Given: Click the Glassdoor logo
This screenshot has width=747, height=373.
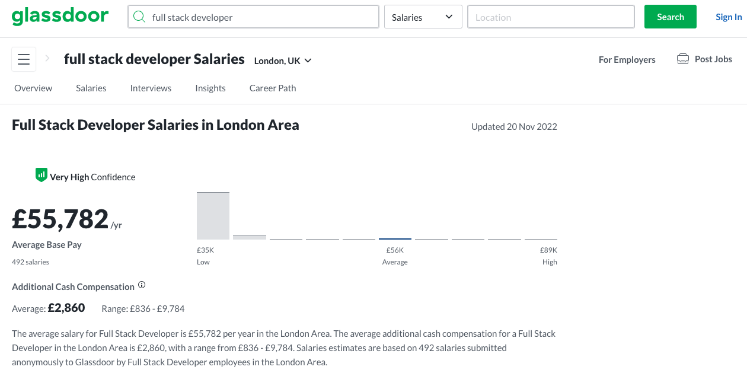Looking at the screenshot, I should [60, 16].
